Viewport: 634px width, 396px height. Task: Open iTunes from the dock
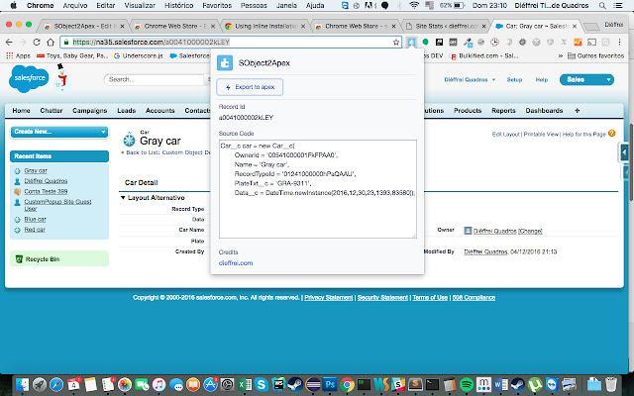point(158,384)
